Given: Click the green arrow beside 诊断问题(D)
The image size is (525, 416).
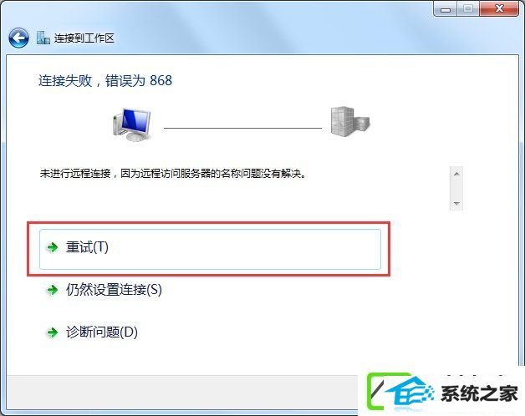Looking at the screenshot, I should [x=52, y=332].
